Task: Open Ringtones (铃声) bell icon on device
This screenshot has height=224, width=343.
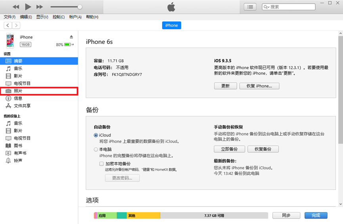Action: click(8, 160)
